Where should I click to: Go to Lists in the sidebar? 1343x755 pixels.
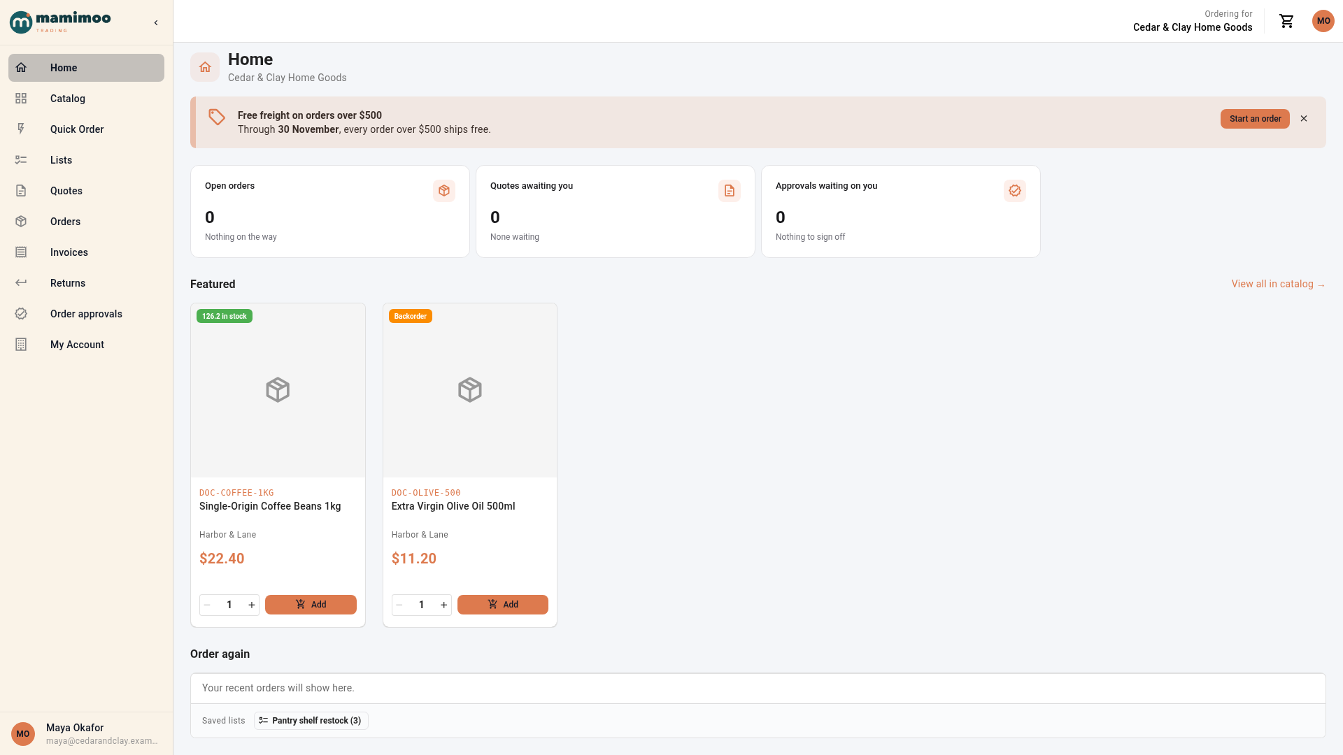point(86,160)
